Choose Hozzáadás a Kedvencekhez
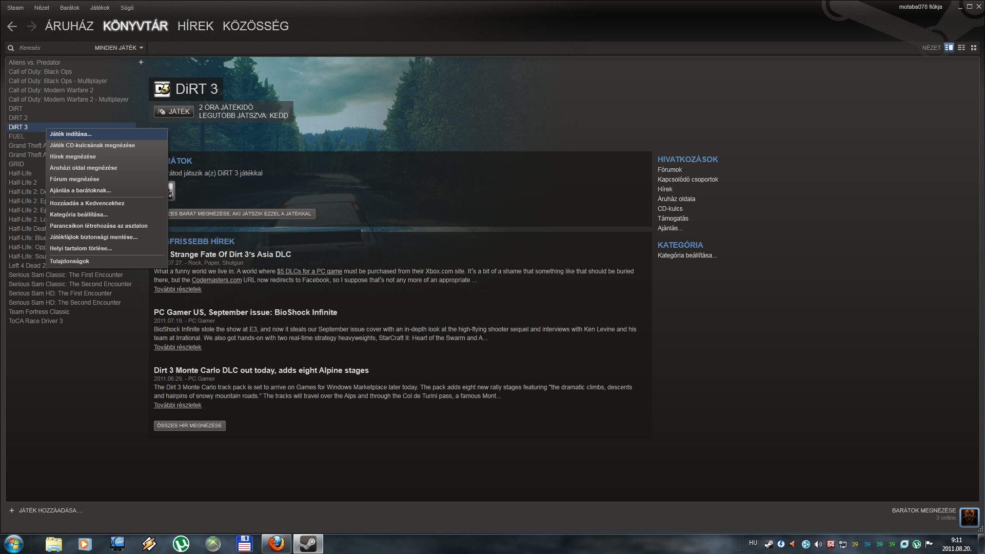The height and width of the screenshot is (554, 985). [x=107, y=203]
